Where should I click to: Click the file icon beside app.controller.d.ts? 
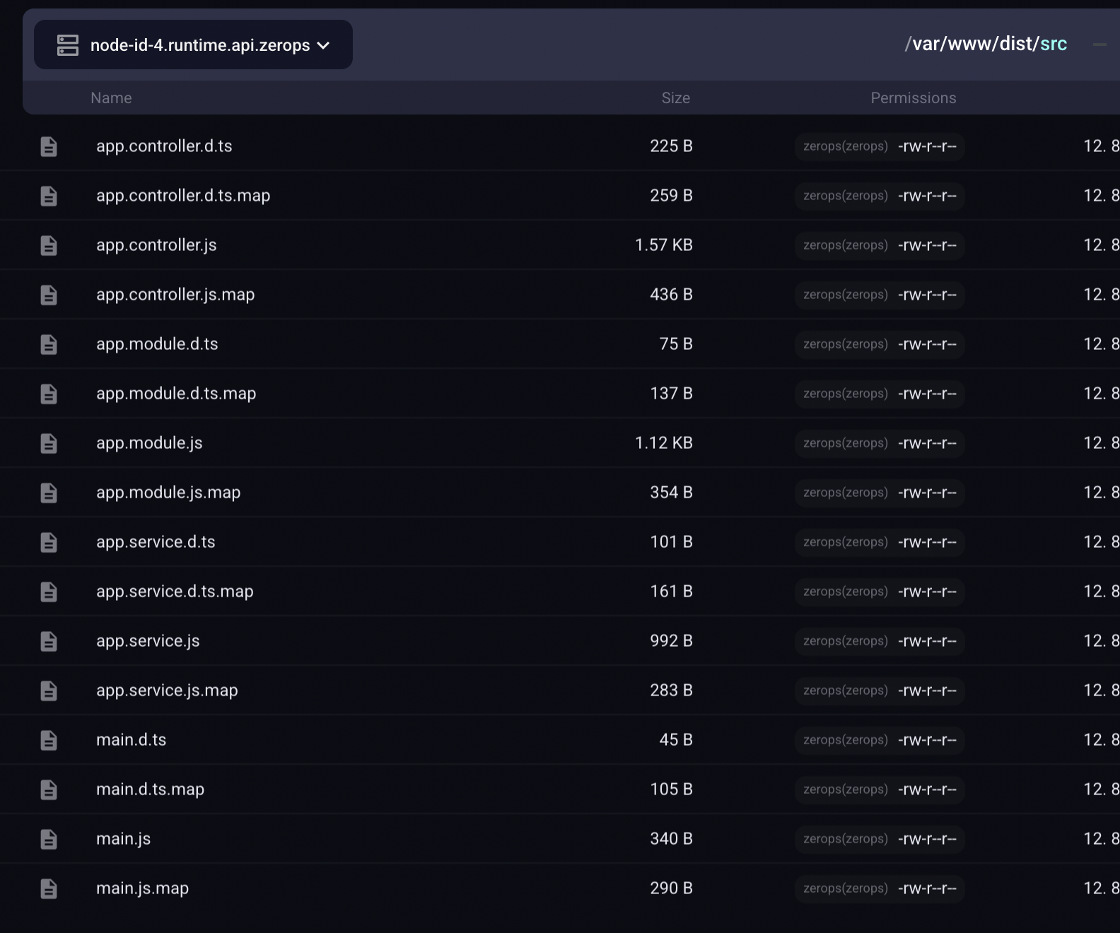coord(49,146)
